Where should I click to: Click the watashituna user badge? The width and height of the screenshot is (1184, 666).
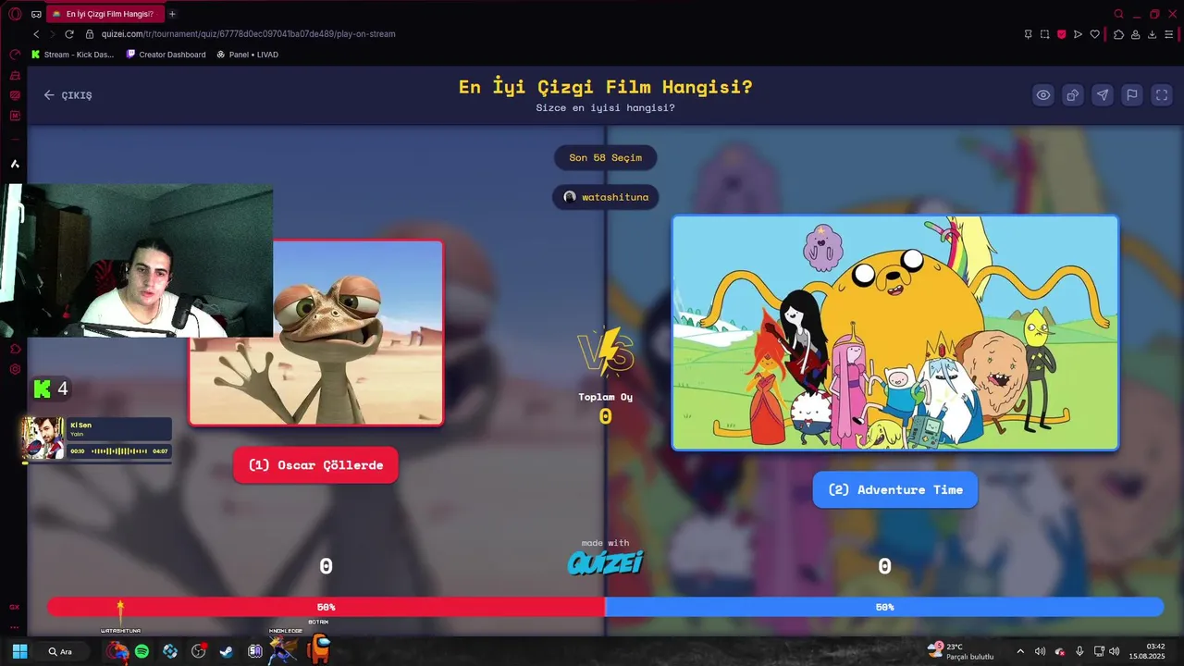tap(606, 197)
